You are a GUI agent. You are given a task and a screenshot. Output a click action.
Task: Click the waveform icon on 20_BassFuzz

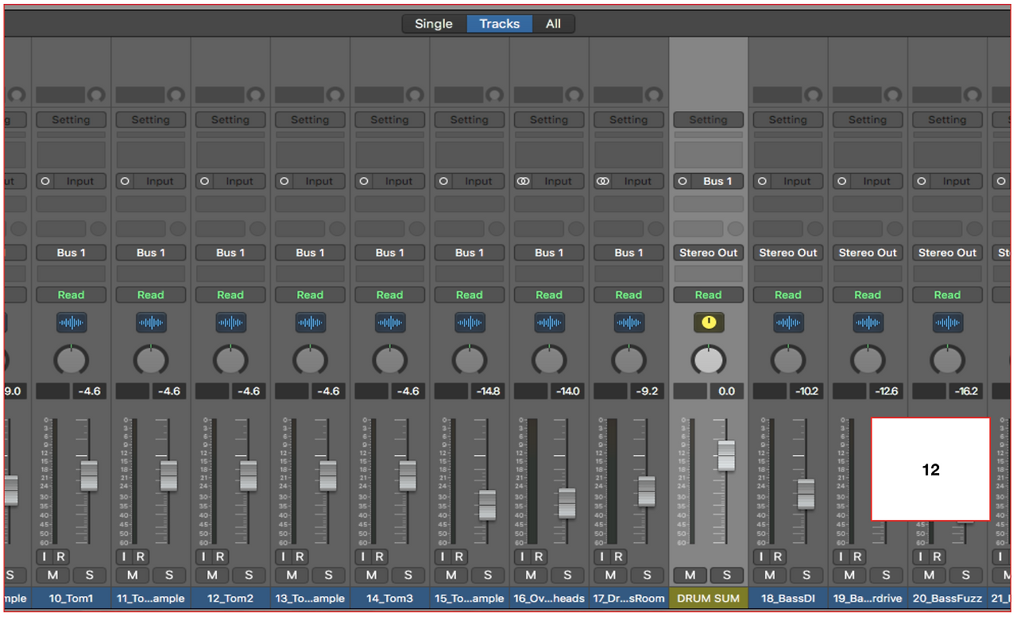[x=947, y=323]
